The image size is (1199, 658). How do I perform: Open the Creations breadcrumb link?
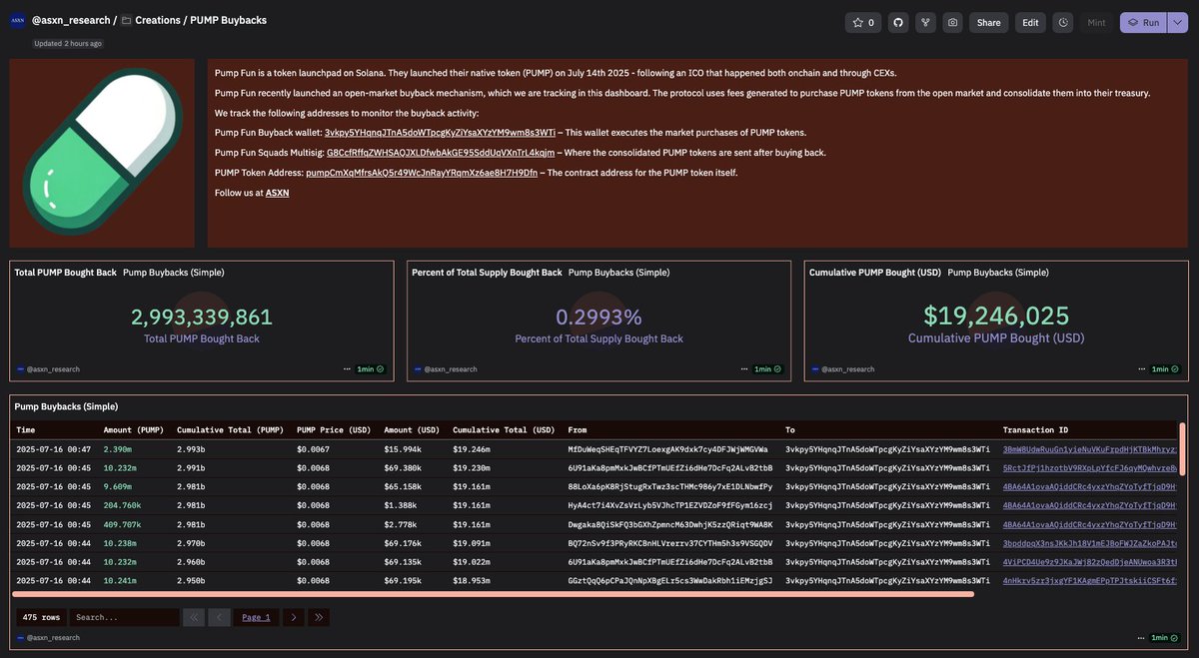[156, 20]
